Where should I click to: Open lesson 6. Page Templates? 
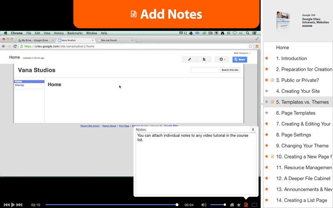tap(296, 113)
